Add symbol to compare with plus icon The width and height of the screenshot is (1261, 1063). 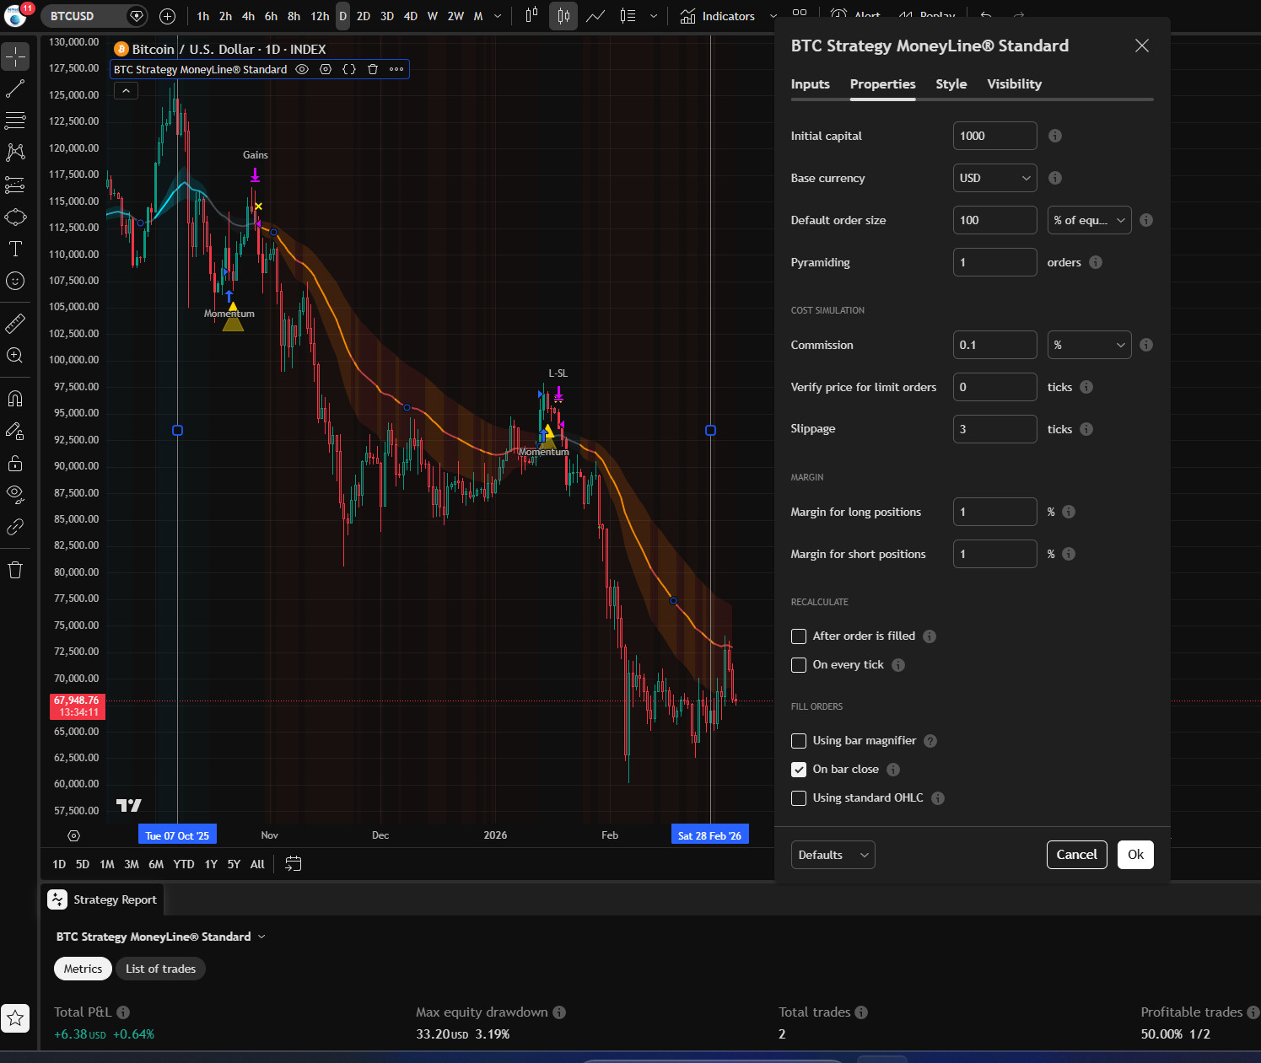167,16
